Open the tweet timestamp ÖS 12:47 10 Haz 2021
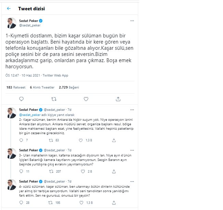223x210 pixels. [23, 75]
